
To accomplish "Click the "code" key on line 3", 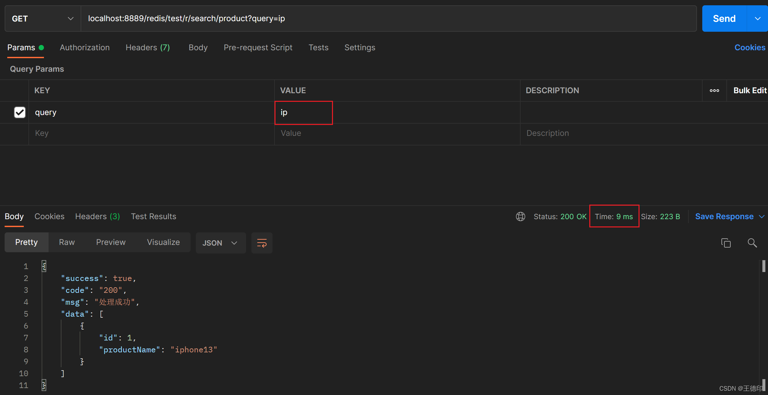I will click(x=75, y=290).
